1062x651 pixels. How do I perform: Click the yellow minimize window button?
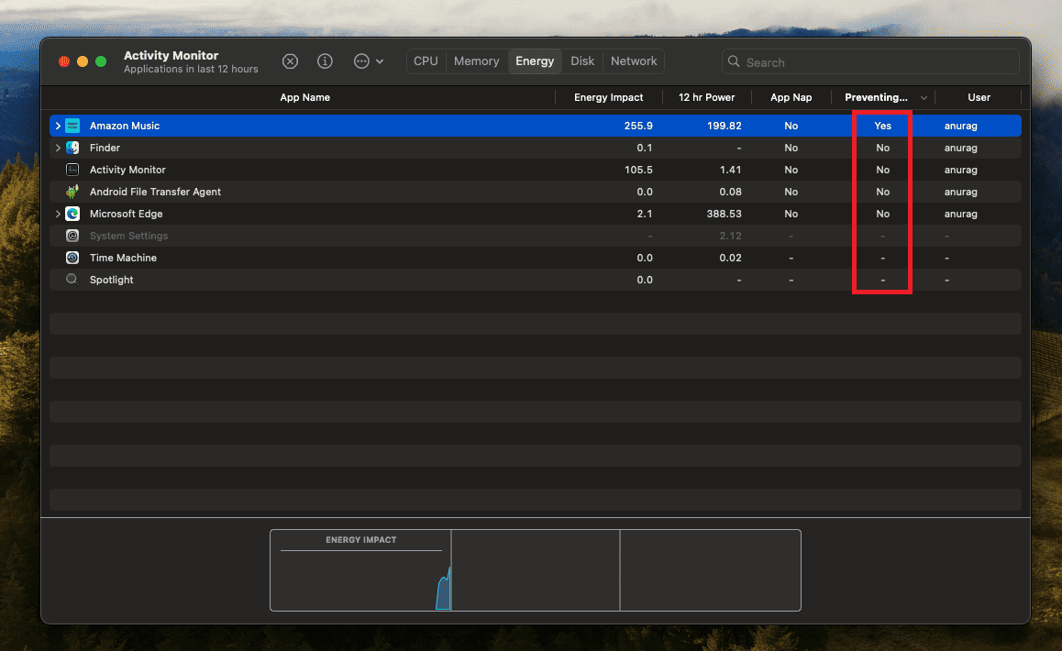pyautogui.click(x=83, y=61)
